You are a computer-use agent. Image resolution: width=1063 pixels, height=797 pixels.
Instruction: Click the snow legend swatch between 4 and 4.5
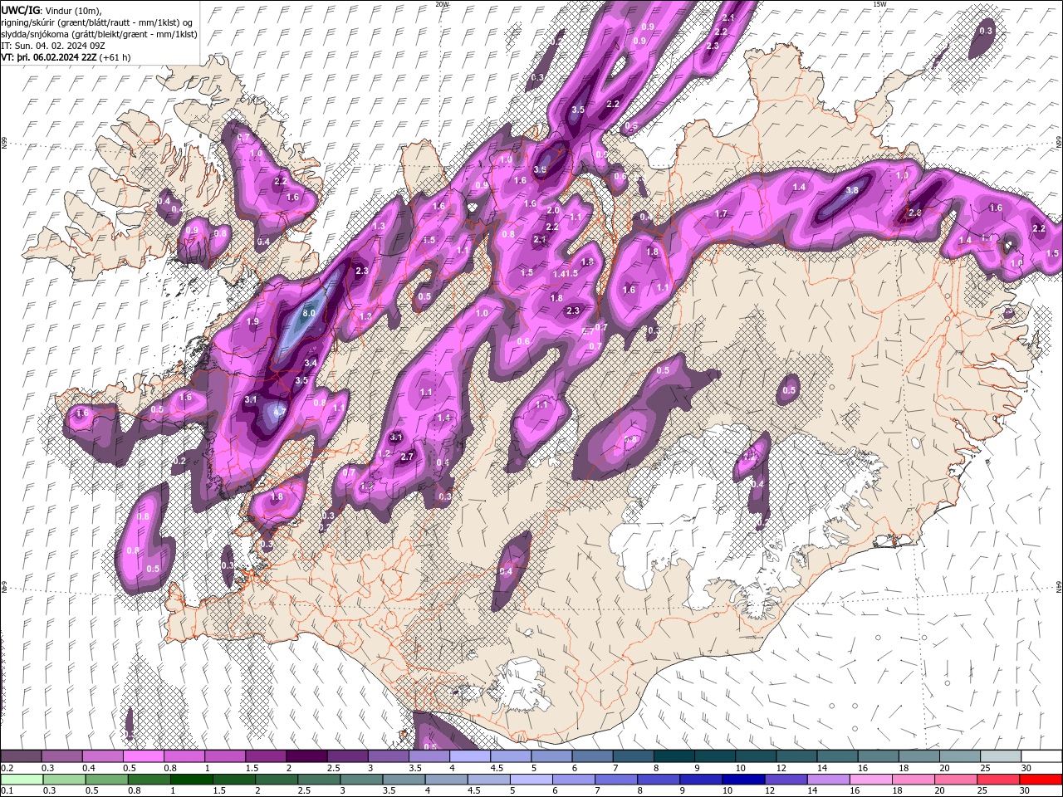pyautogui.click(x=469, y=756)
